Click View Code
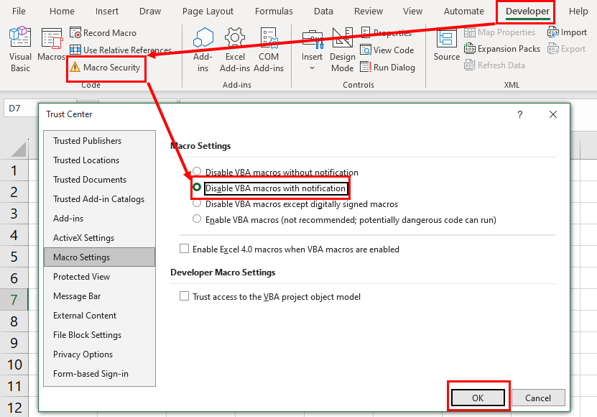The image size is (597, 417). point(387,50)
